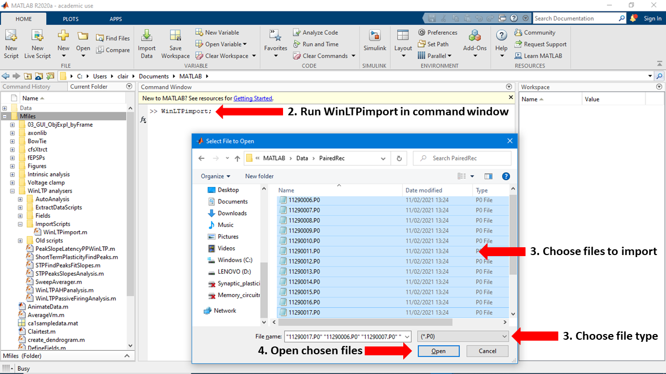
Task: Open the Organize menu in dialog
Action: click(215, 176)
